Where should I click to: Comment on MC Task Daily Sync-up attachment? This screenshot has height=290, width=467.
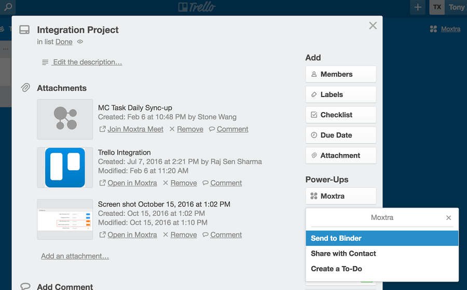click(x=232, y=129)
